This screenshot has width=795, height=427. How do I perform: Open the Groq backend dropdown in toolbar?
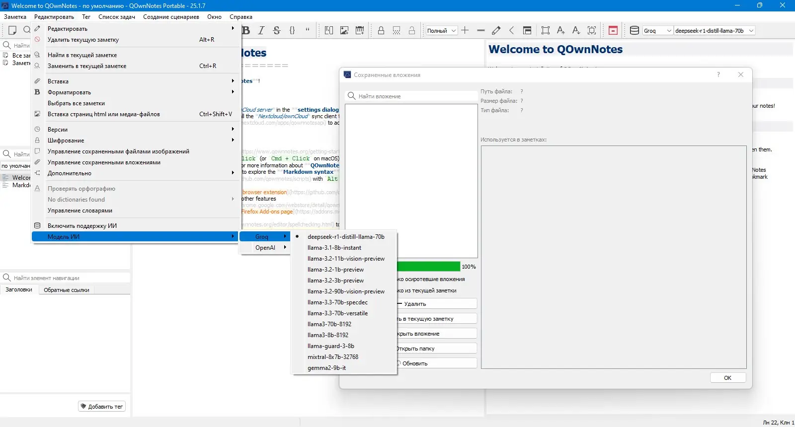[657, 31]
